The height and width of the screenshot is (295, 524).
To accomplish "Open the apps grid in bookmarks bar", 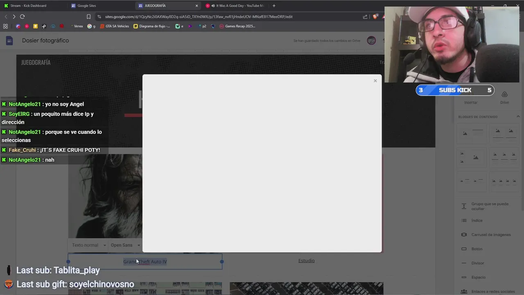I will tap(5, 26).
